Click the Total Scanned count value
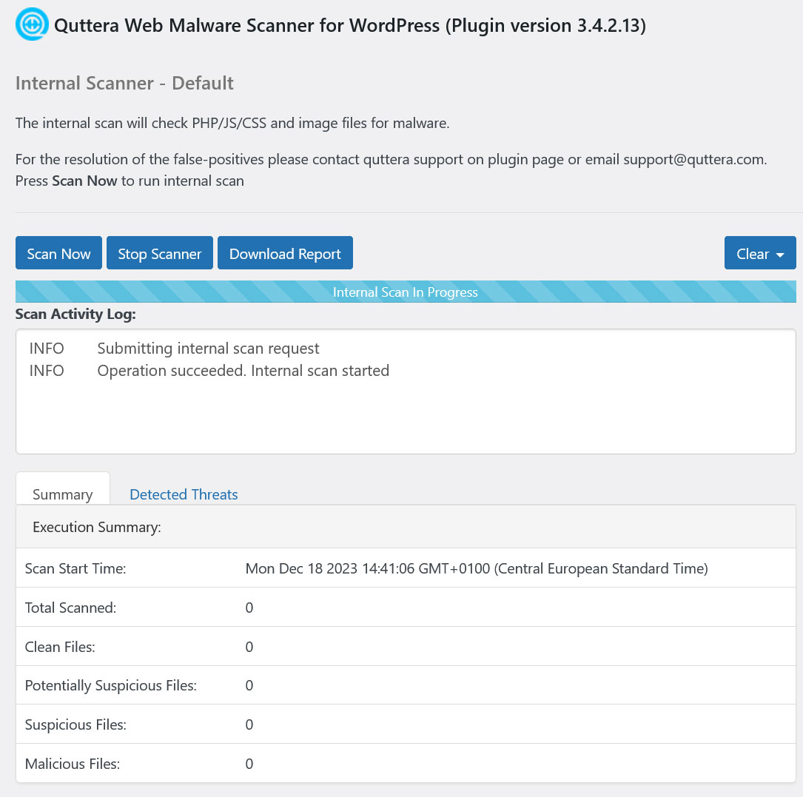Image resolution: width=803 pixels, height=797 pixels. click(249, 608)
